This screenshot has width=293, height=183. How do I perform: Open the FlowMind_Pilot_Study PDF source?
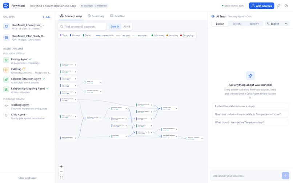[27, 37]
